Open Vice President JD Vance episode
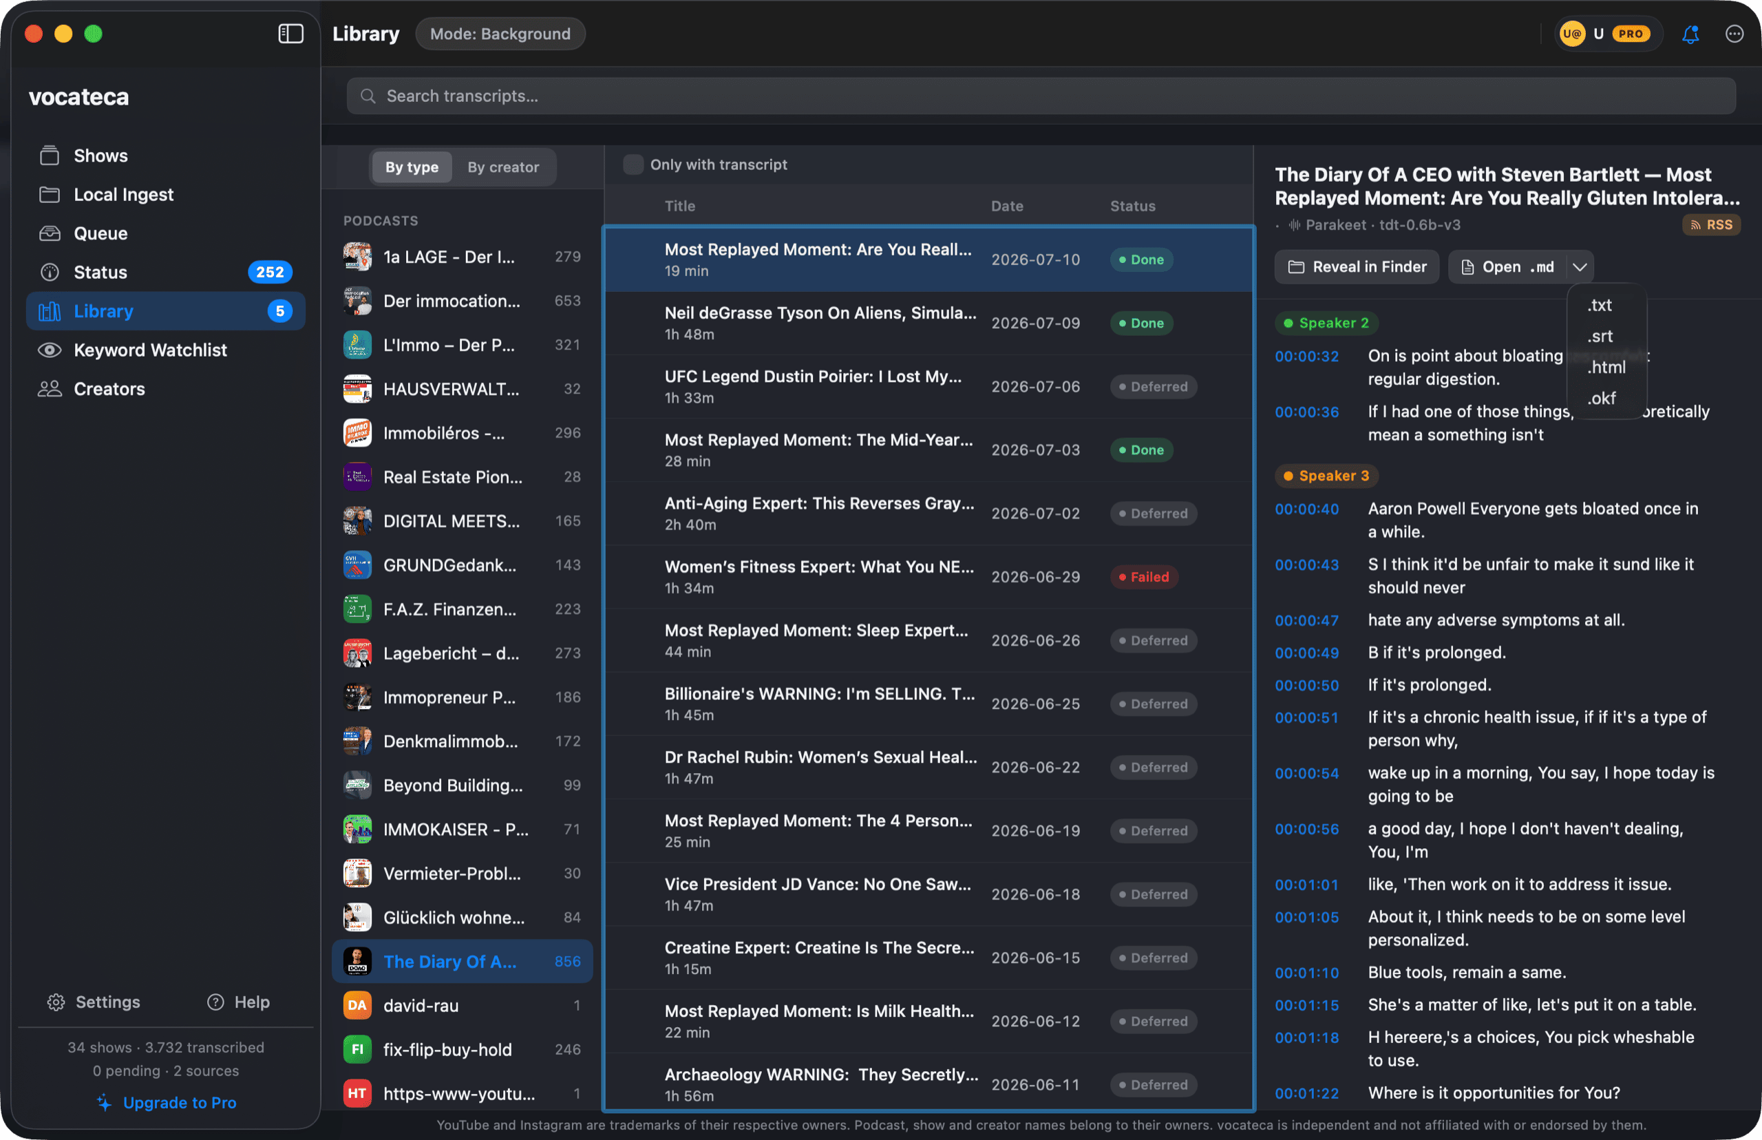 [928, 894]
